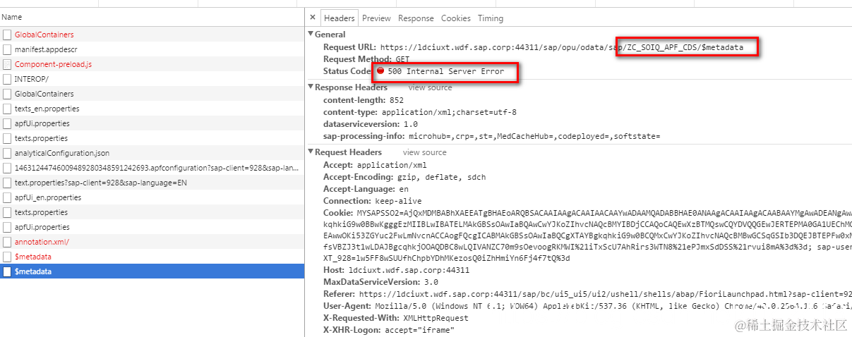Click the content-length 852 value
Image resolution: width=852 pixels, height=337 pixels.
pos(397,100)
